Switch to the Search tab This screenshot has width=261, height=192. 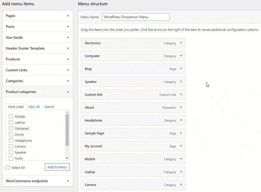(49, 107)
